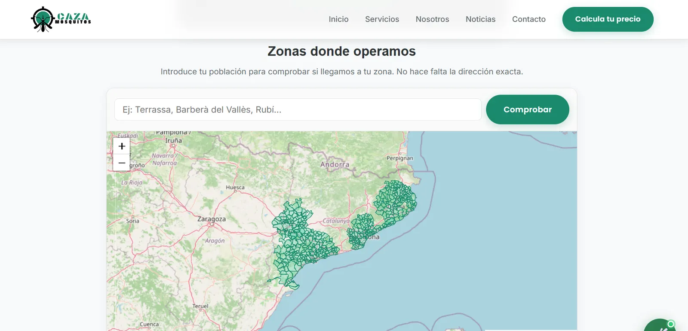Open the Servicios menu item

[x=382, y=19]
